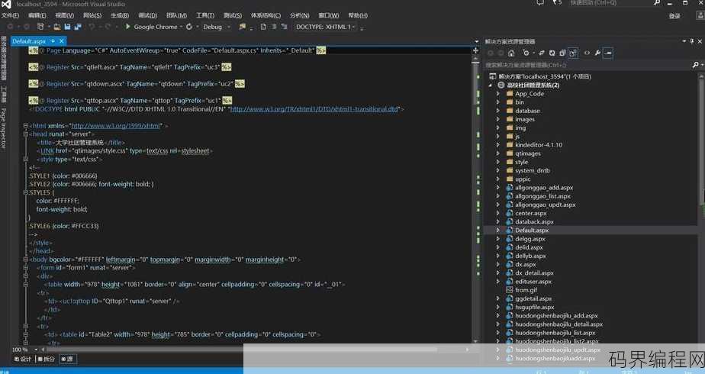Screen dimensions: 705x374
Task: Expand the database folder
Action: pos(497,111)
